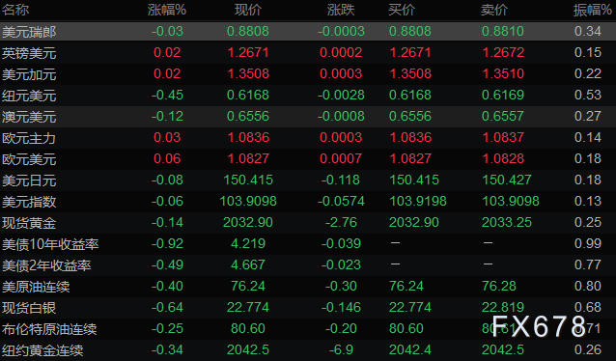
Task: Select the 纽元美元 row name
Action: point(30,95)
